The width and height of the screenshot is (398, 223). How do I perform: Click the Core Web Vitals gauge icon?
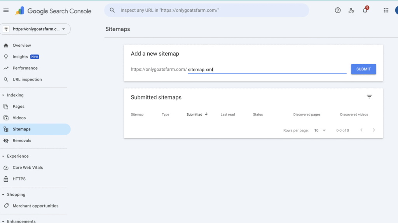[6, 168]
